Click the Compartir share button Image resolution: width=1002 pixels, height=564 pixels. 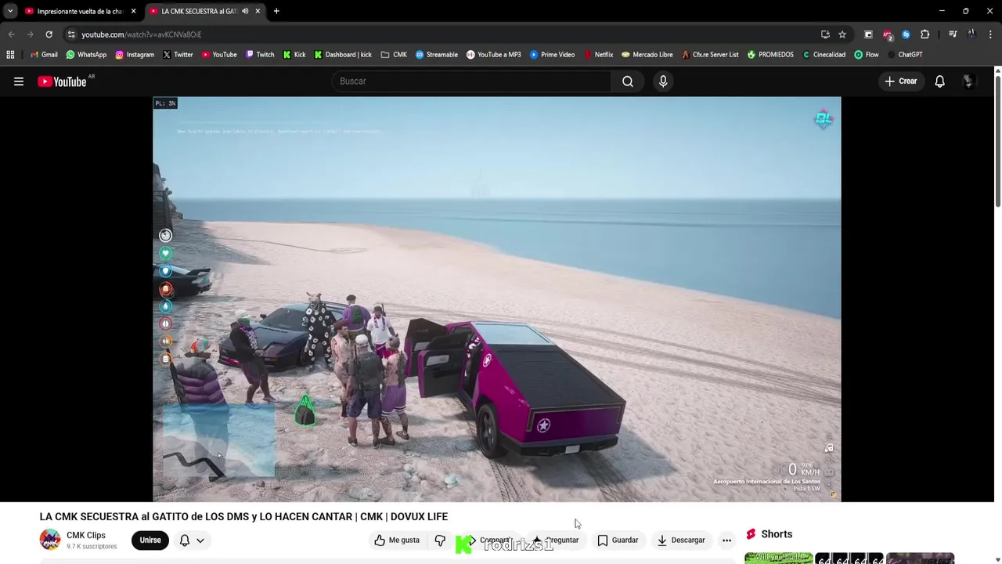tap(487, 540)
